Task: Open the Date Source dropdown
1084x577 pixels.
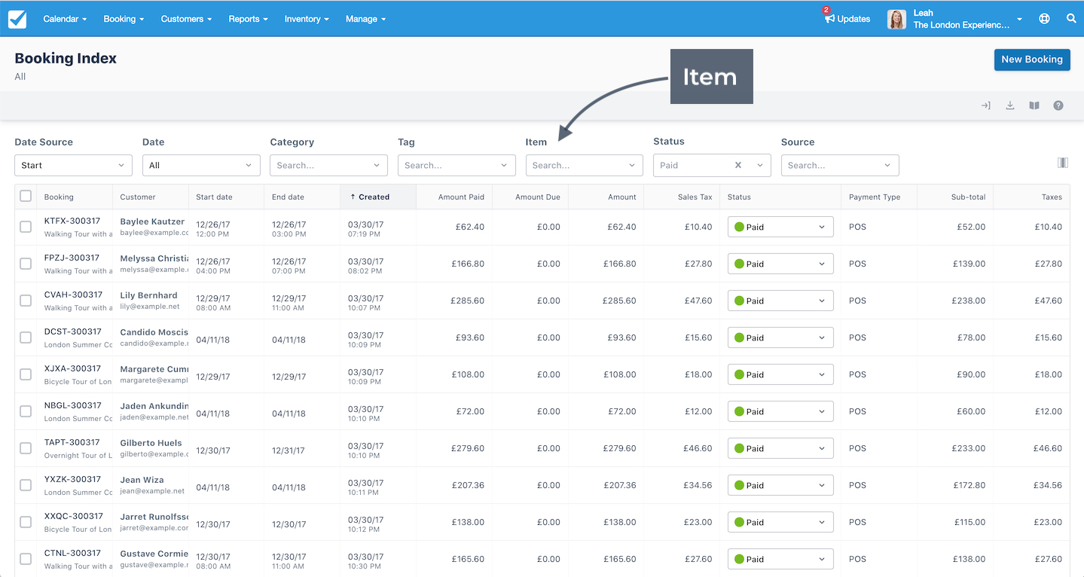Action: pos(73,165)
